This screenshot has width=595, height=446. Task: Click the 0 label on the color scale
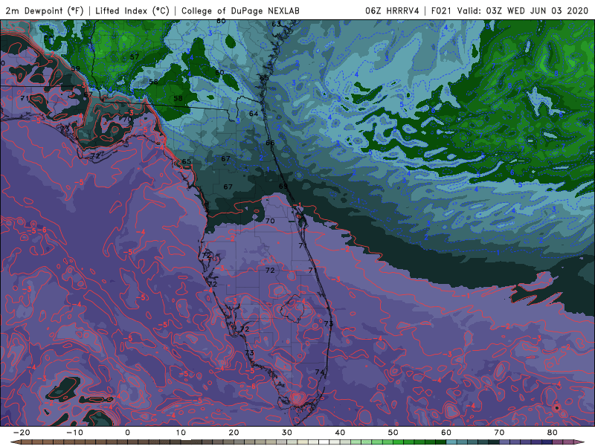pyautogui.click(x=127, y=433)
